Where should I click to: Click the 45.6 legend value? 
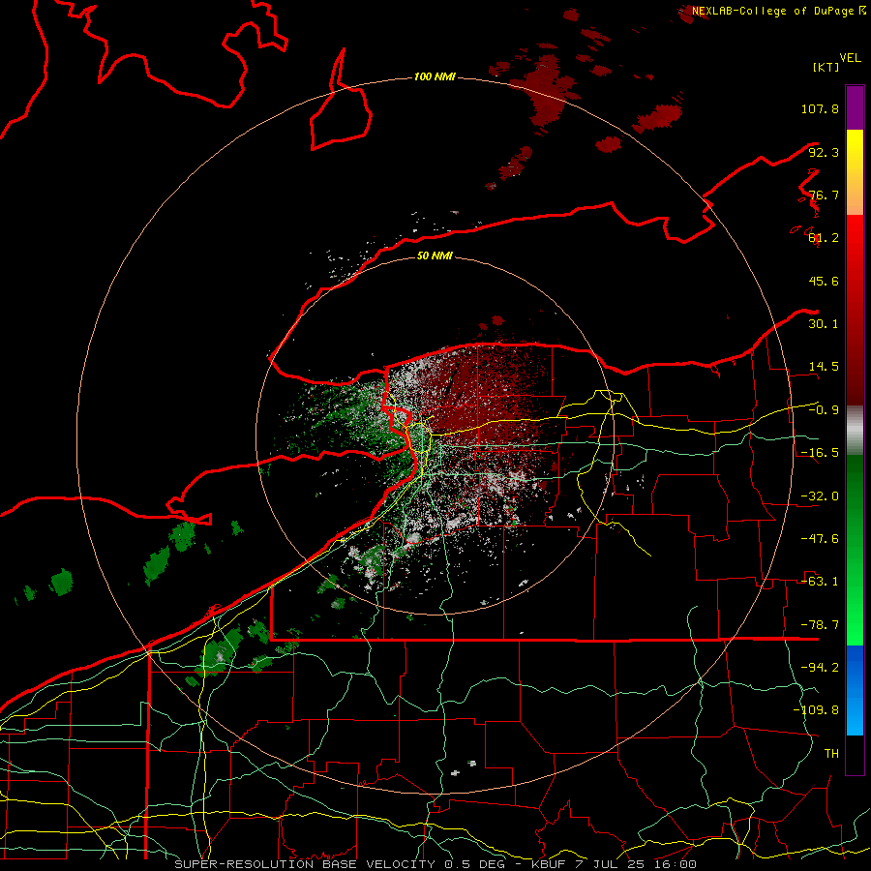(824, 281)
